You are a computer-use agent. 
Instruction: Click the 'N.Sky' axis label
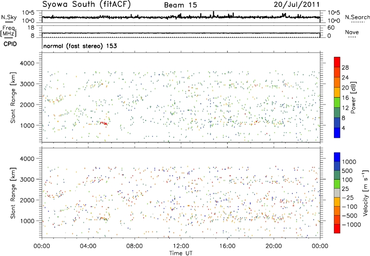pyautogui.click(x=9, y=17)
